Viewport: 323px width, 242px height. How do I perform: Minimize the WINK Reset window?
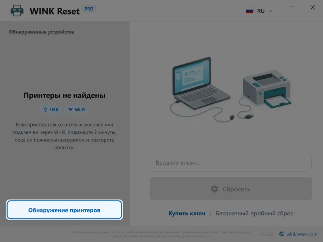tap(292, 7)
